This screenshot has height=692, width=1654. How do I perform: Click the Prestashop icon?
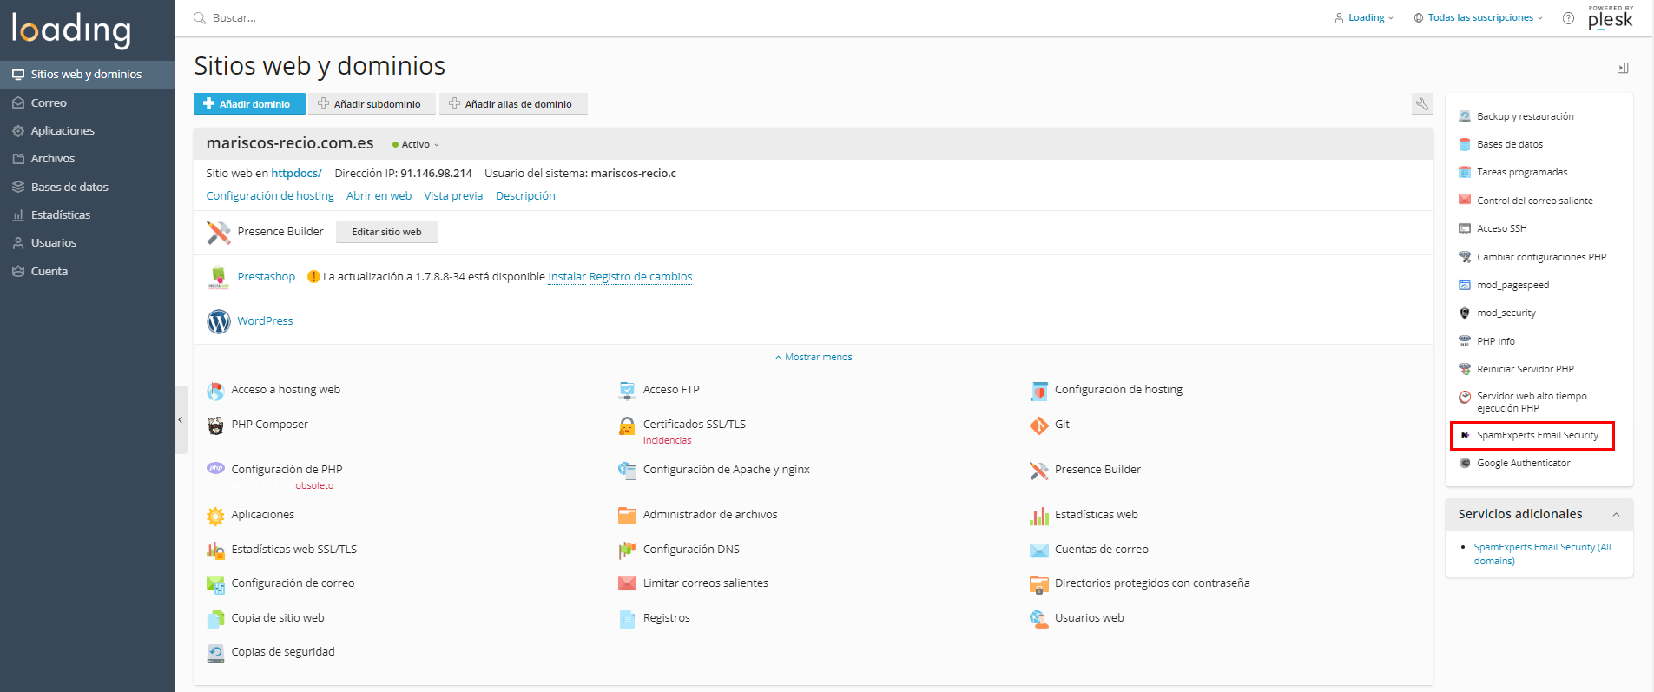pyautogui.click(x=218, y=277)
